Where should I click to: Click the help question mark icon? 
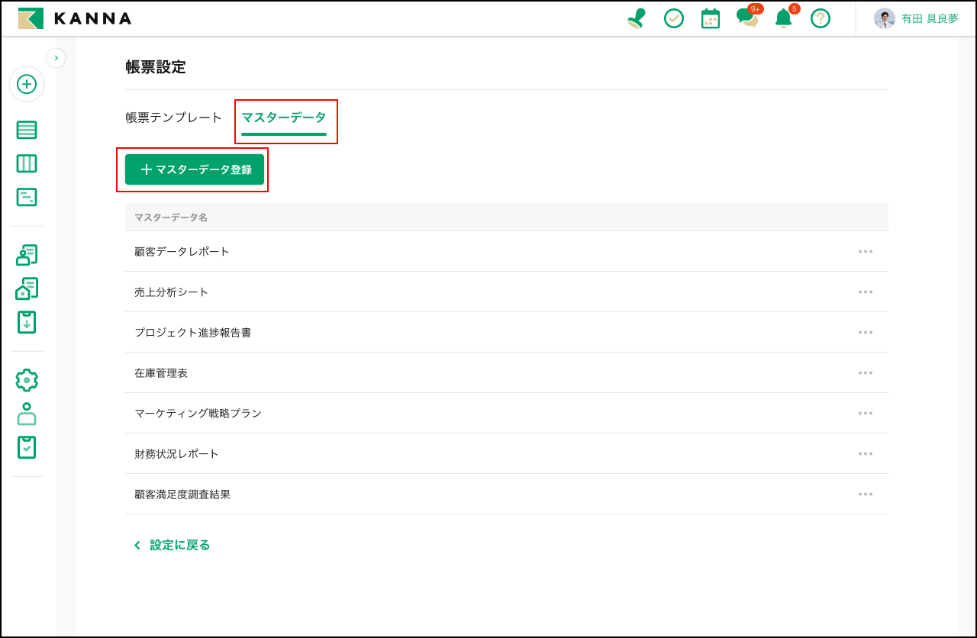(x=821, y=18)
